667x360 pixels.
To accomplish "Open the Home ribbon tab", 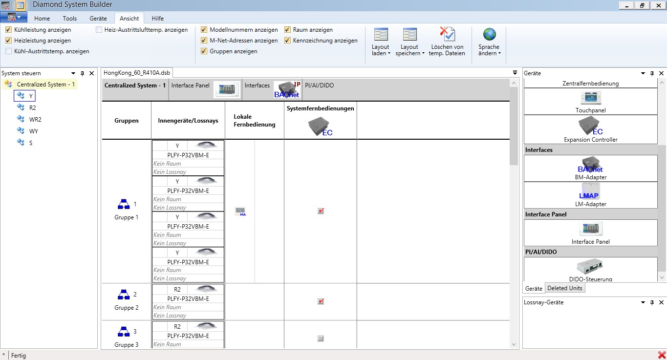I will [x=42, y=18].
